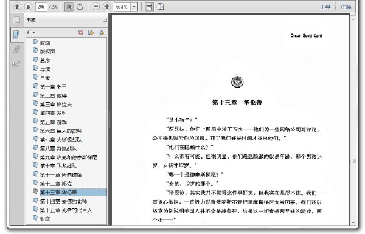Viewport: 365px width, 234px height.
Task: Zoom out with the minus button
Action: point(96,7)
